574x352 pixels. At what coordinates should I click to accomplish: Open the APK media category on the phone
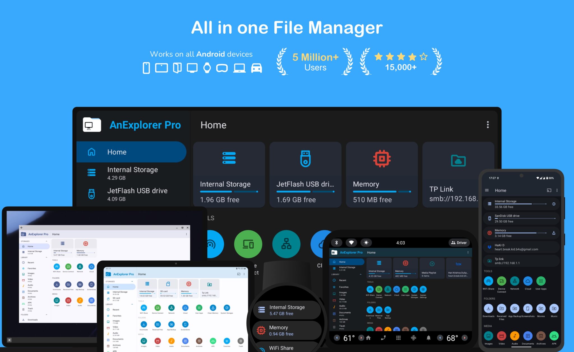click(554, 336)
